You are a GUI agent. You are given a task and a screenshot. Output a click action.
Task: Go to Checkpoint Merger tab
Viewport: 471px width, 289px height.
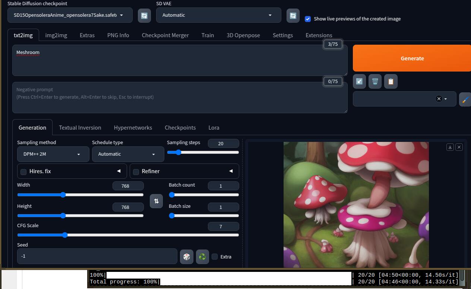[165, 35]
